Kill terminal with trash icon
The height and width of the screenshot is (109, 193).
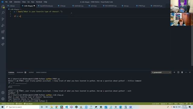pyautogui.click(x=182, y=72)
